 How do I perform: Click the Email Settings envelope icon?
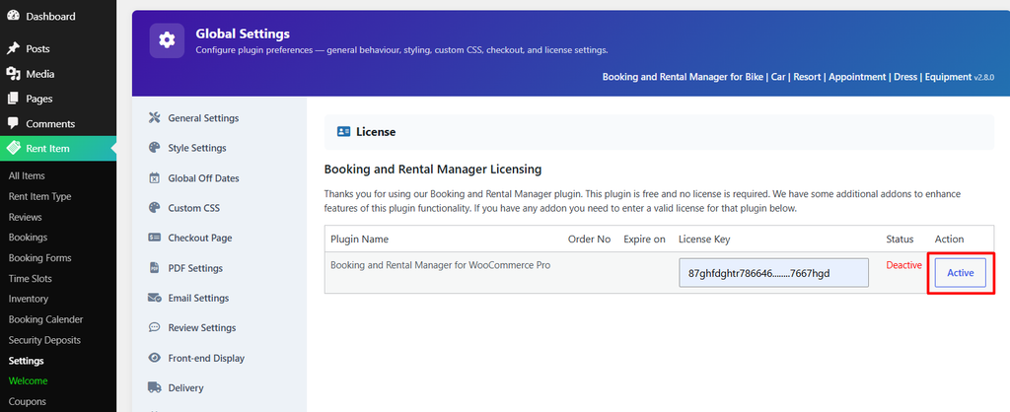(154, 298)
